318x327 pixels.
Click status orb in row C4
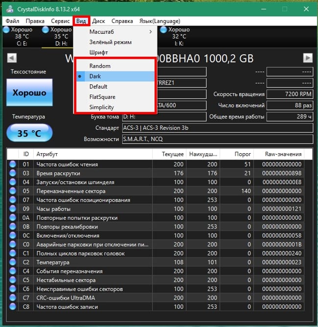(13, 271)
